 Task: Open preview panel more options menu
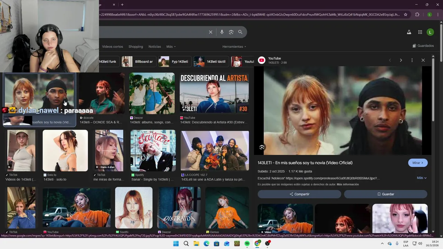pyautogui.click(x=412, y=60)
